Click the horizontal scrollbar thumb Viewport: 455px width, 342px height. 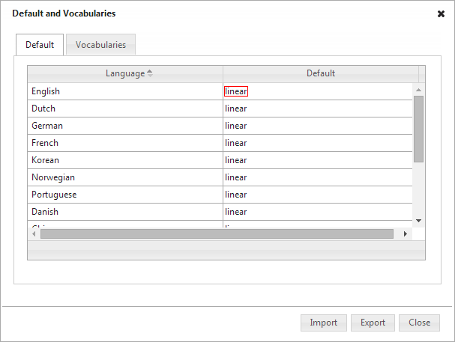click(x=217, y=233)
